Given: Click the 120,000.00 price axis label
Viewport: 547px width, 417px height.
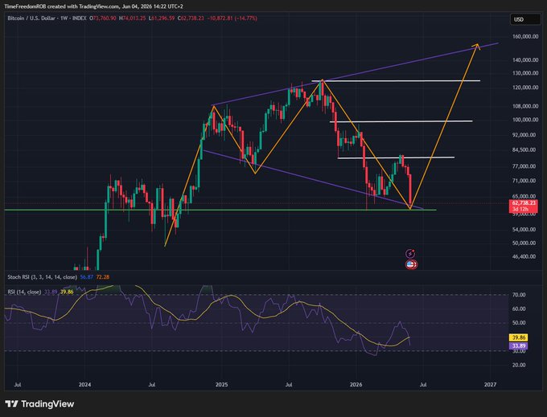Looking at the screenshot, I should point(525,88).
